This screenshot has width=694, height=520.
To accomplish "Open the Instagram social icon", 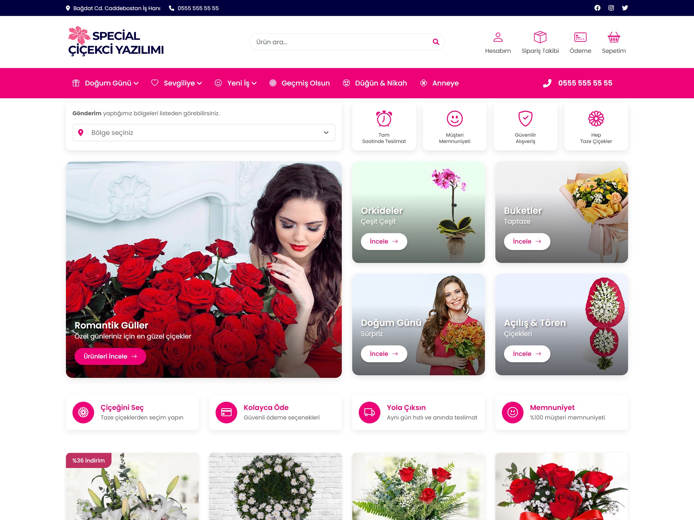I will pyautogui.click(x=611, y=8).
